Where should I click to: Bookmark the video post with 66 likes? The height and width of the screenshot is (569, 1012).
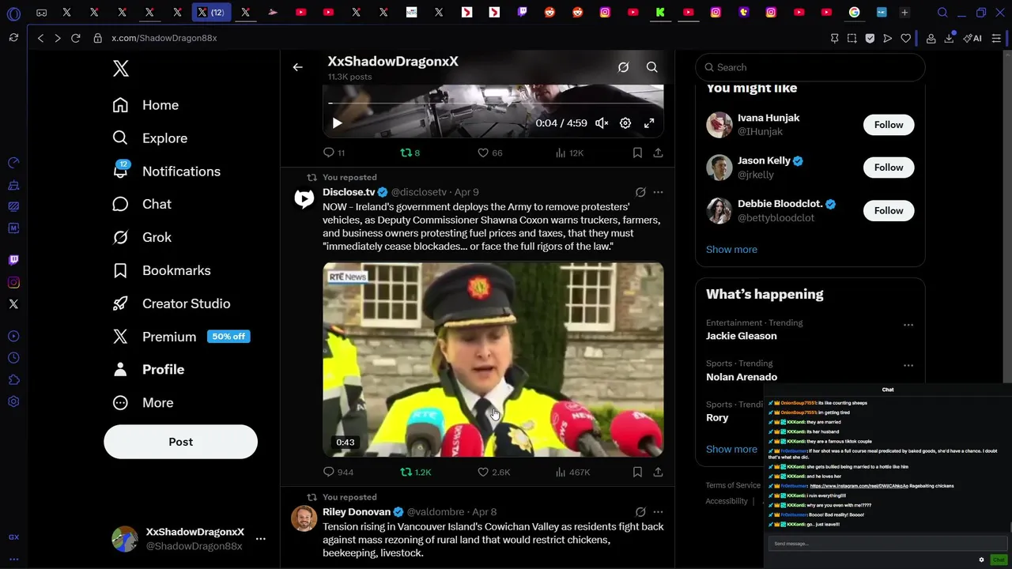pyautogui.click(x=637, y=153)
